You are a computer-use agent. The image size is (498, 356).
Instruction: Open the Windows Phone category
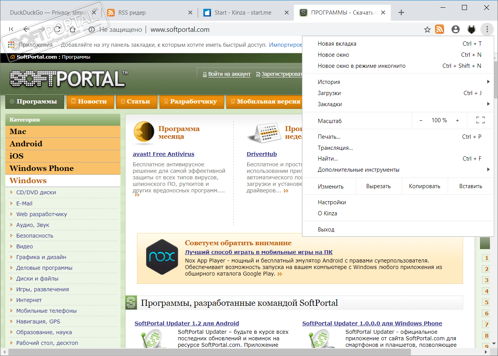63,168
